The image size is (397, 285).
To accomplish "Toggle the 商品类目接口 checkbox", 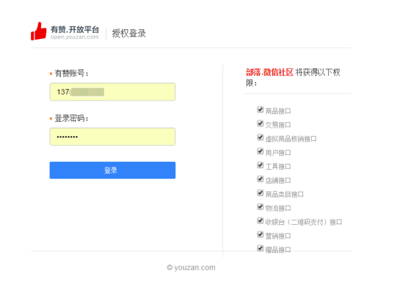I will [260, 193].
